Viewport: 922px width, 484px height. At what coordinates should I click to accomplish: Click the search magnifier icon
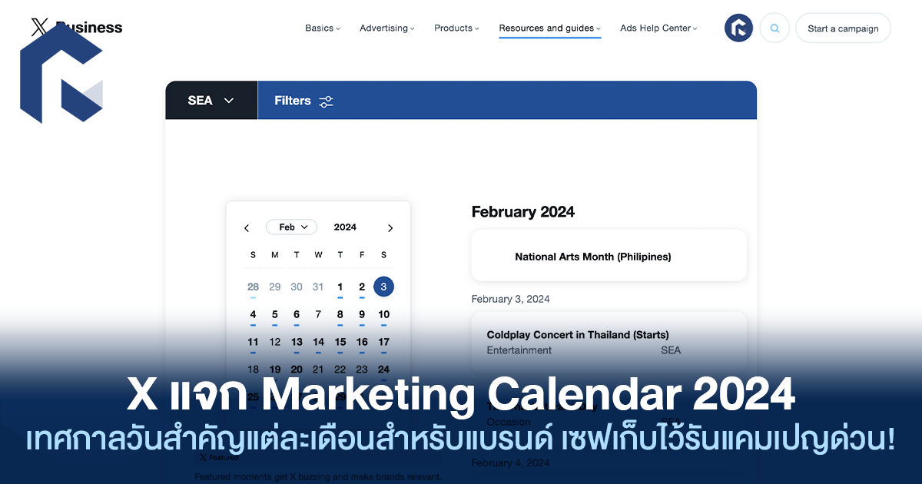[x=774, y=28]
